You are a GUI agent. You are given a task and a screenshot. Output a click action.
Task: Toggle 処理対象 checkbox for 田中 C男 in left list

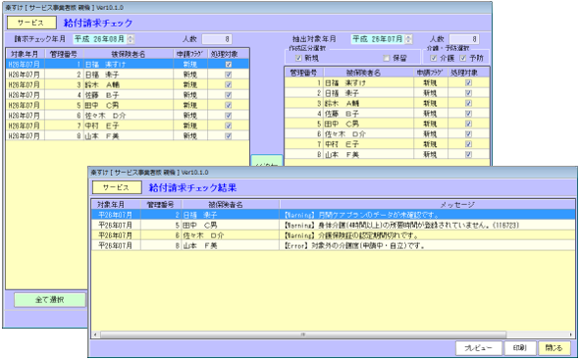click(229, 105)
